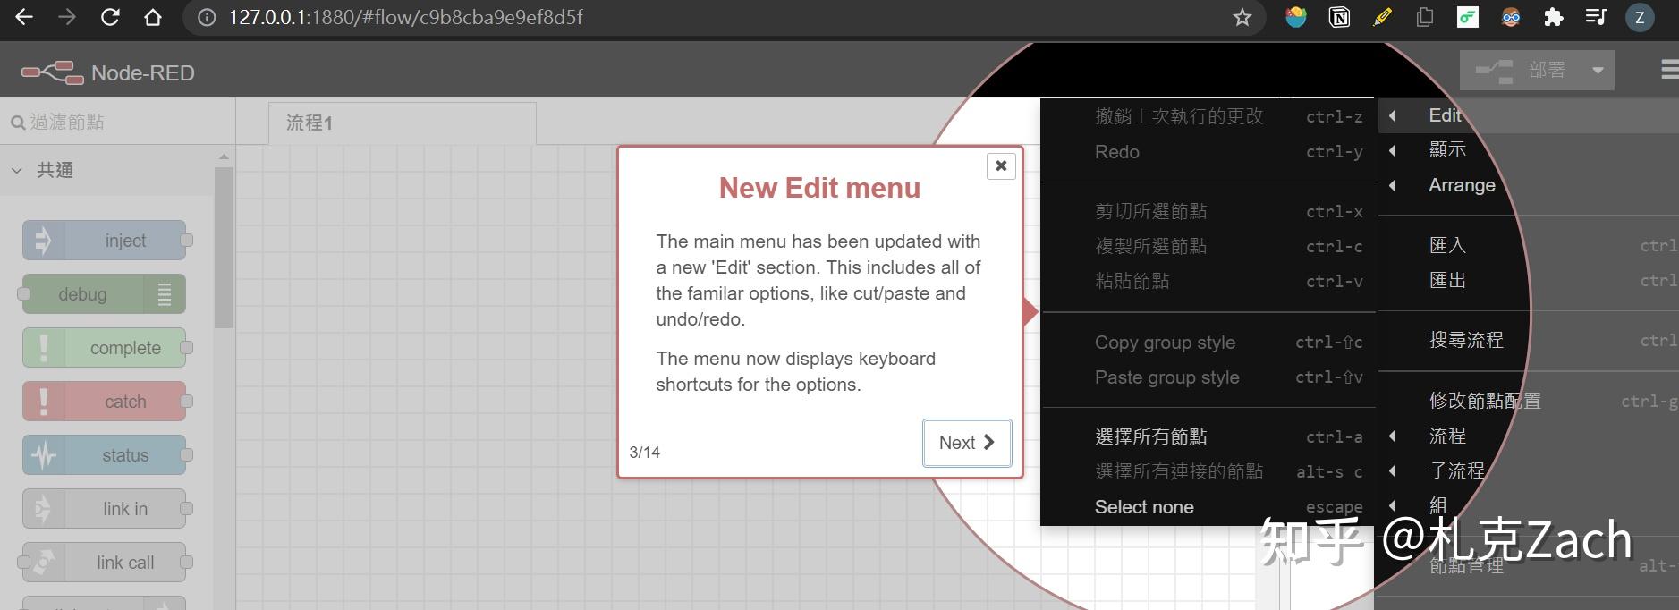
Task: Click Redo in the Edit submenu
Action: [1208, 152]
